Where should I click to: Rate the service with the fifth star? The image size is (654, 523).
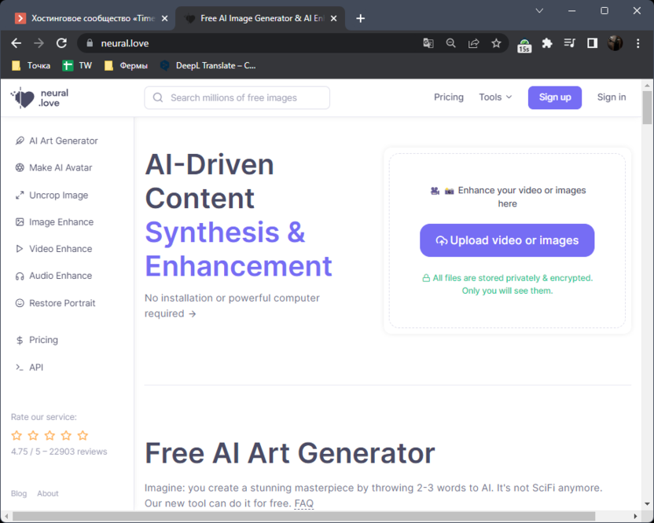click(x=83, y=435)
